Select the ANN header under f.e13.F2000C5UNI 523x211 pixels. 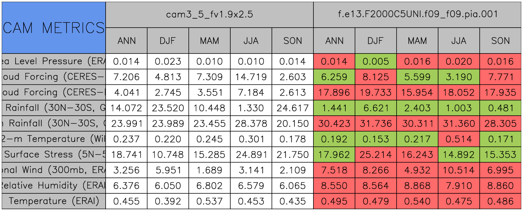click(x=334, y=41)
